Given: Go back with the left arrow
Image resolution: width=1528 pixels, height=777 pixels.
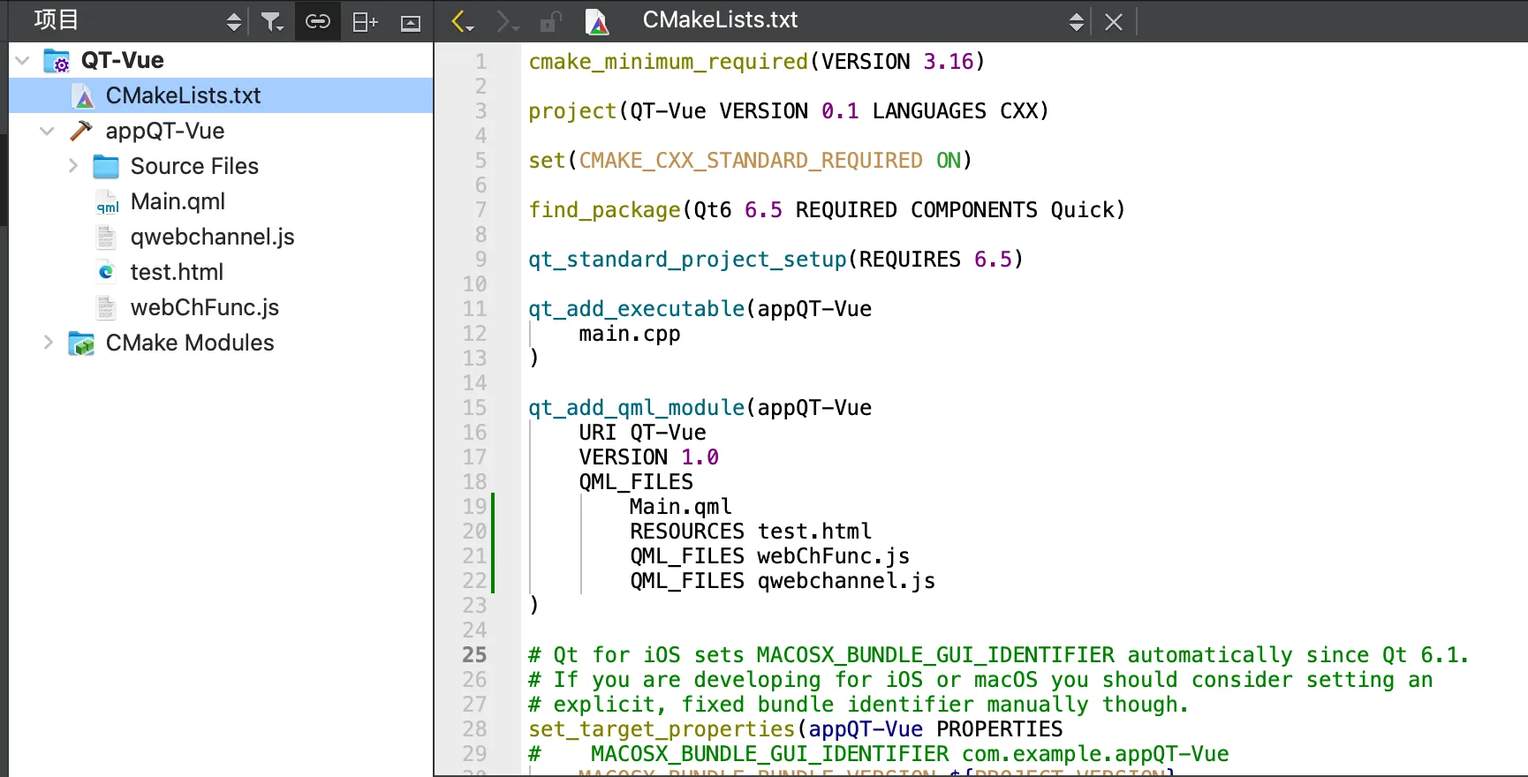Looking at the screenshot, I should (462, 21).
